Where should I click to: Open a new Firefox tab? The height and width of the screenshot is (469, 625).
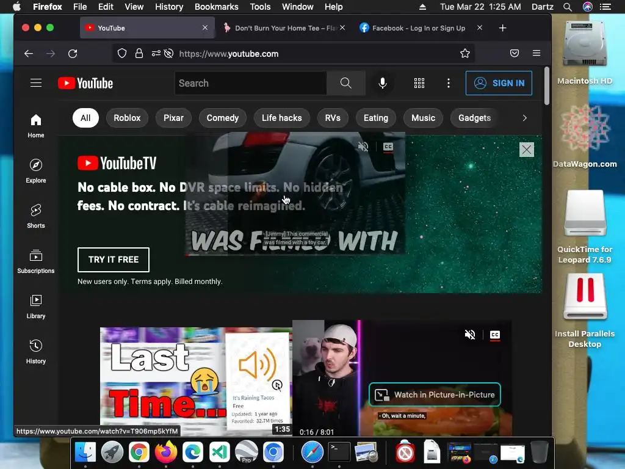pyautogui.click(x=503, y=28)
